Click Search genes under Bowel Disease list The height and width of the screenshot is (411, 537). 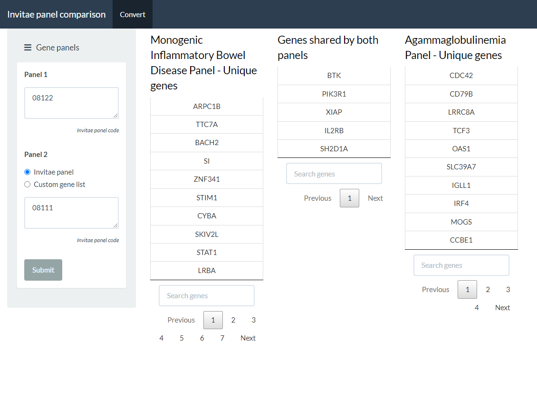207,296
